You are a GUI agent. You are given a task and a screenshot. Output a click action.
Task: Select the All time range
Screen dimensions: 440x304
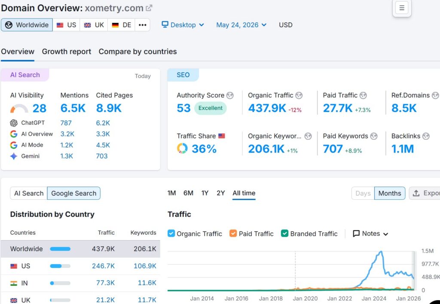[244, 193]
